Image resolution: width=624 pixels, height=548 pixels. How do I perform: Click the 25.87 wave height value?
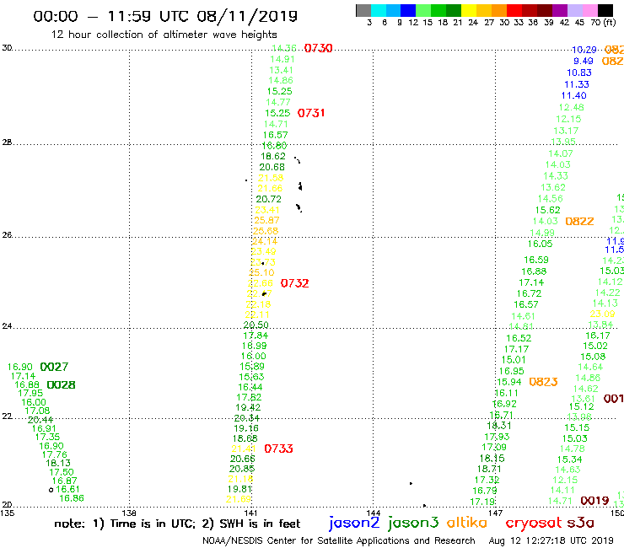click(266, 221)
